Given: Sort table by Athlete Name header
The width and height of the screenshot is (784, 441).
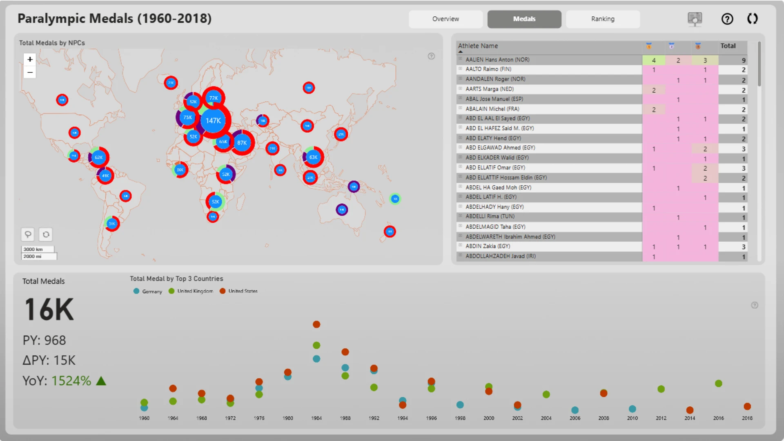Looking at the screenshot, I should tap(478, 46).
